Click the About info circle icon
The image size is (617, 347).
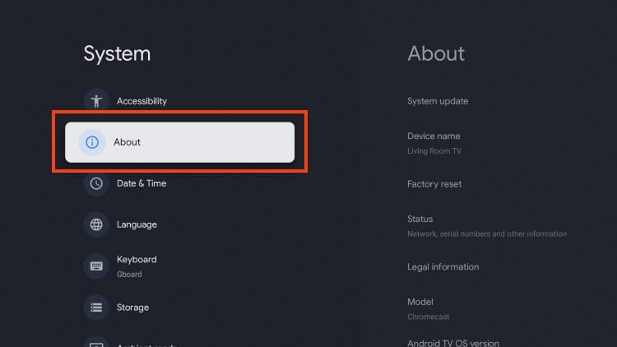92,142
